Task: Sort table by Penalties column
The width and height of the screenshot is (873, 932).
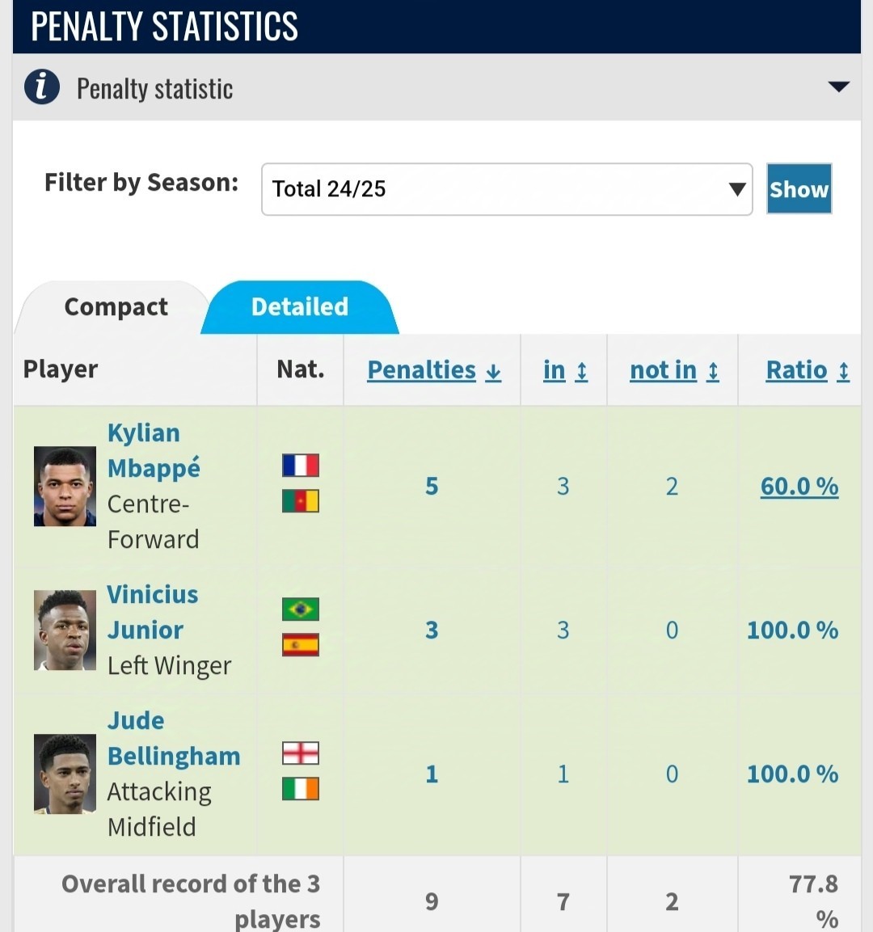Action: click(x=434, y=370)
